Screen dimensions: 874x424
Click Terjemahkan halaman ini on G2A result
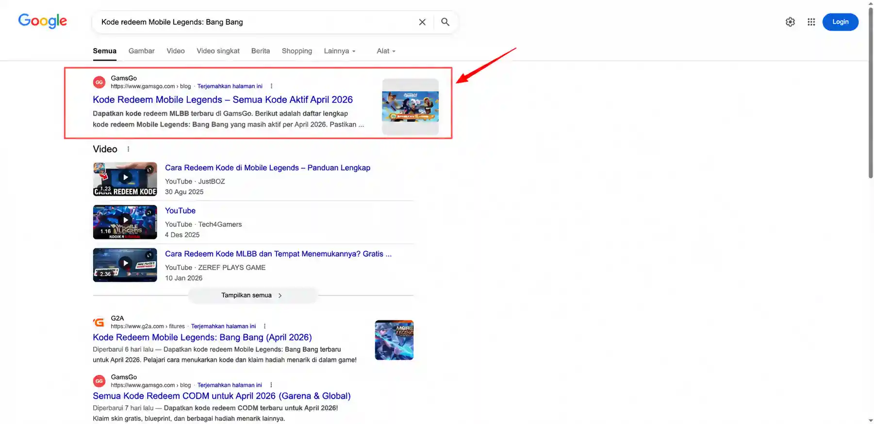(223, 326)
